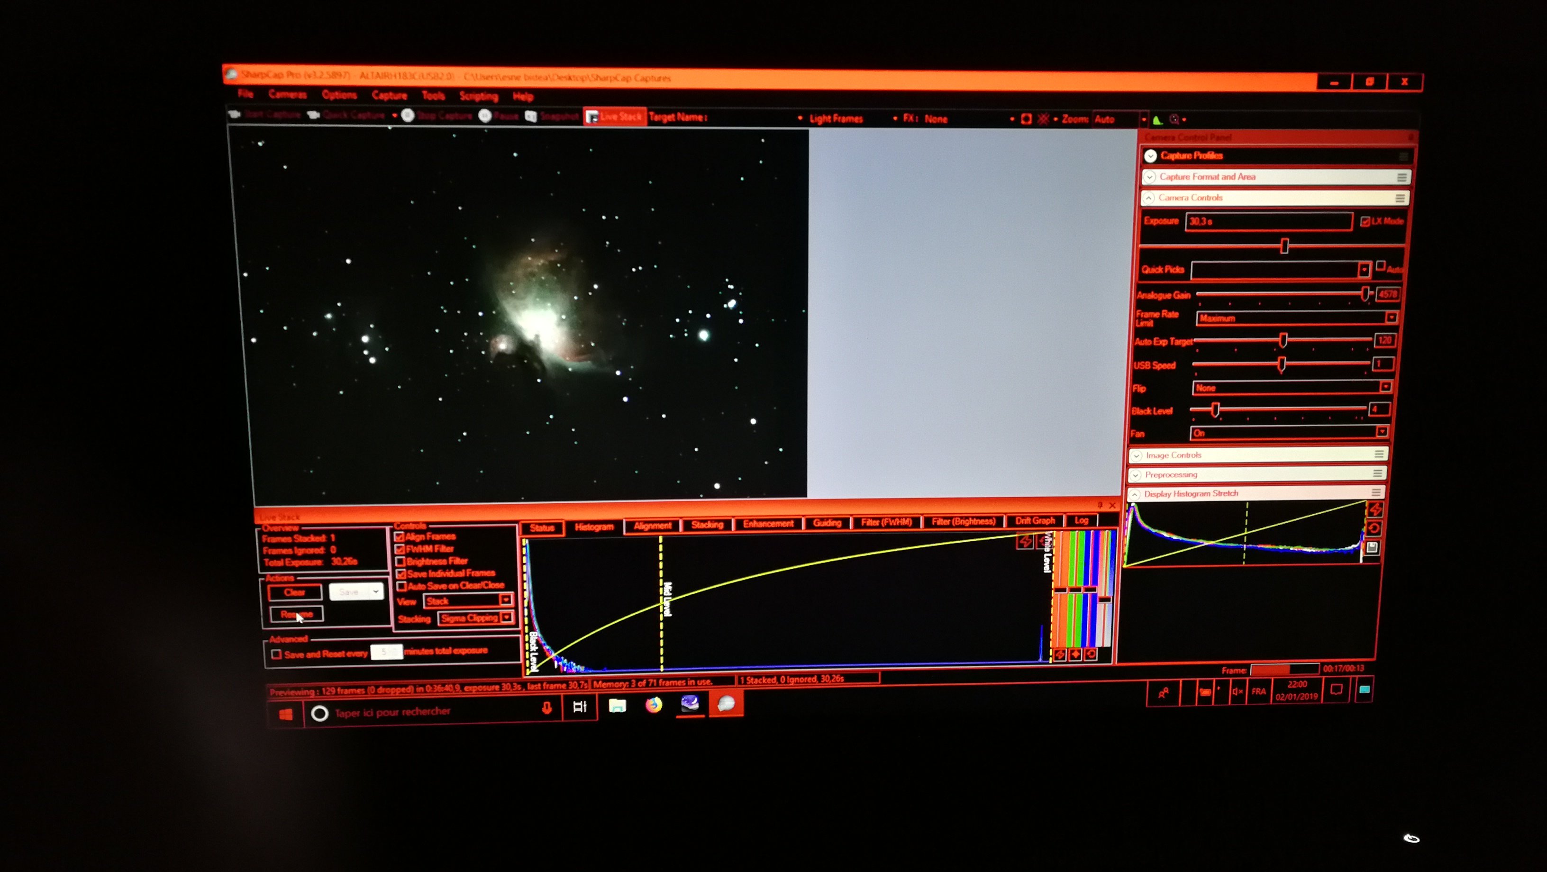Switch to the Alignment tab
This screenshot has width=1547, height=872.
click(x=652, y=526)
